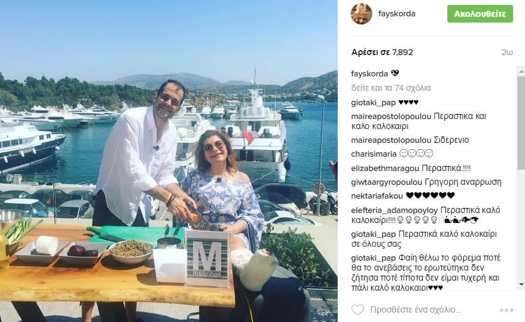Open giwtaargyropoulou commenter profile
The width and height of the screenshot is (525, 322).
(x=387, y=182)
